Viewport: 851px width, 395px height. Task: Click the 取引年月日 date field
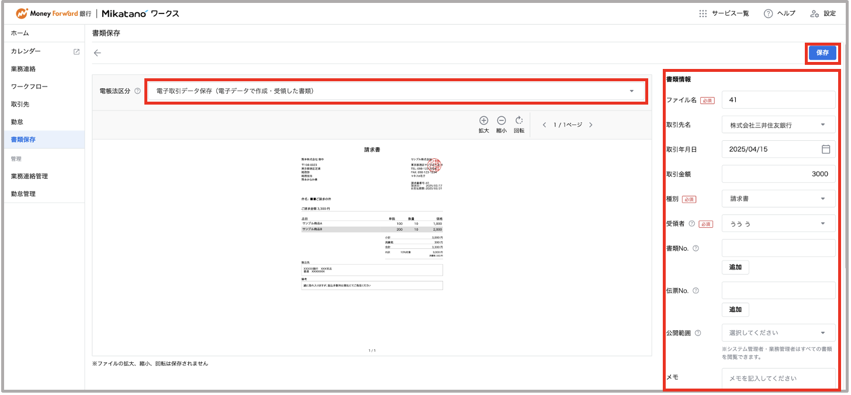[779, 149]
